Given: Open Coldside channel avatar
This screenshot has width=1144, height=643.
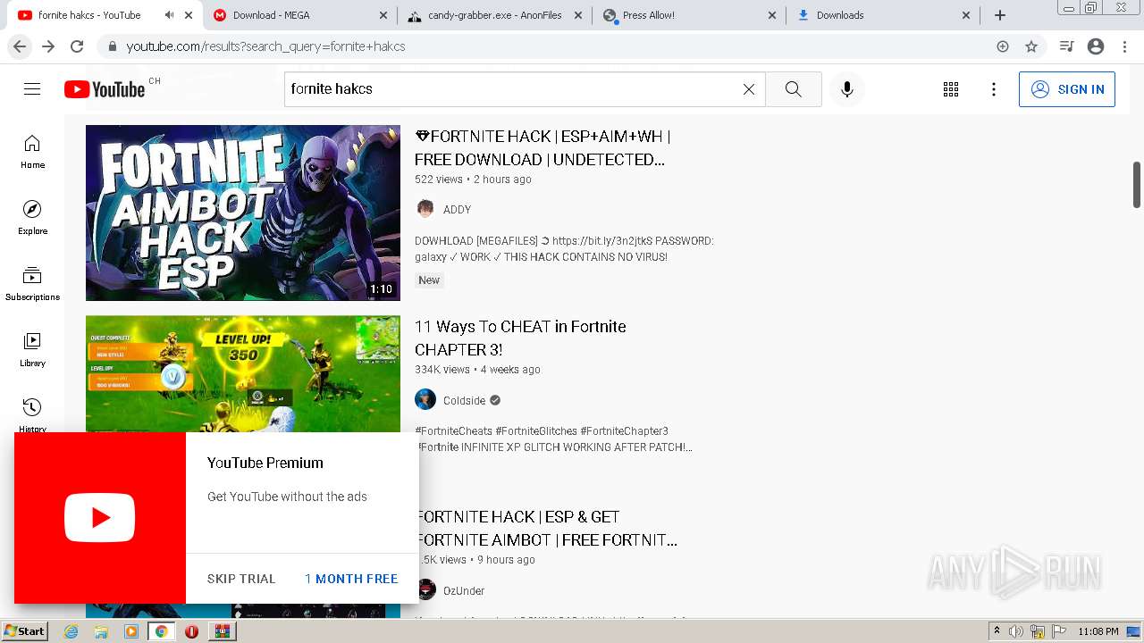Looking at the screenshot, I should 425,399.
